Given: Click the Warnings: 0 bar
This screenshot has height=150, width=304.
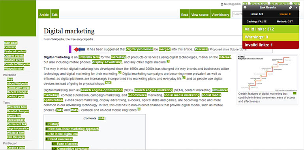Looking at the screenshot, I should click(271, 37).
